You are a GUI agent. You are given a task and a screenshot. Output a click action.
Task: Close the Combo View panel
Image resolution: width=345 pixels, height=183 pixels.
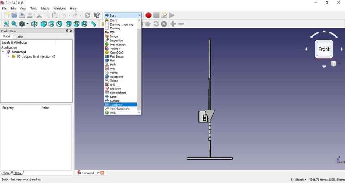pyautogui.click(x=71, y=31)
